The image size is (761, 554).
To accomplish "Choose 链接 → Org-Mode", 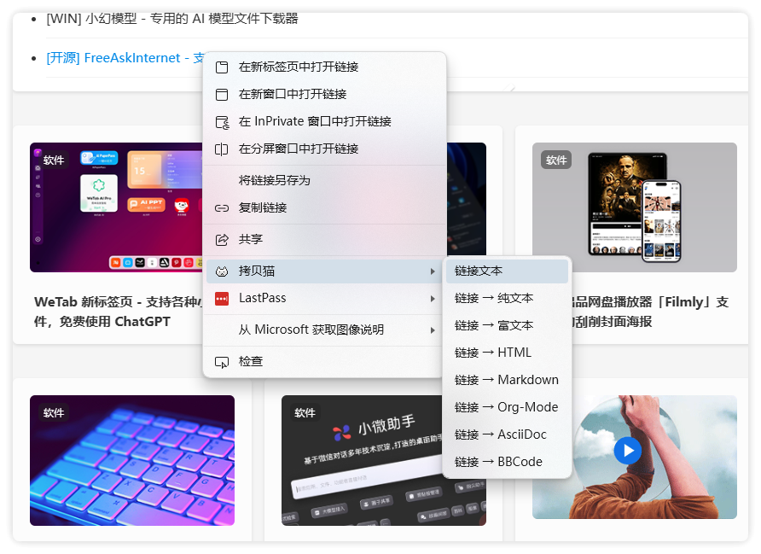I will coord(507,407).
